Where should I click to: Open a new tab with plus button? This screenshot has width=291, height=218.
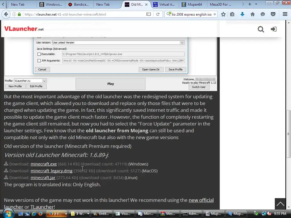click(250, 4)
